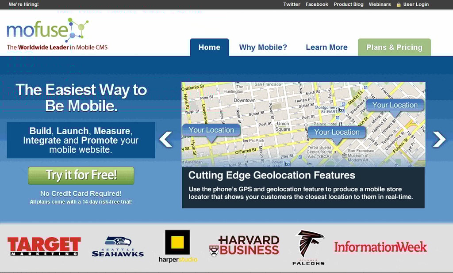The image size is (453, 273).
Task: Open the Why Mobile? tab
Action: tap(263, 47)
